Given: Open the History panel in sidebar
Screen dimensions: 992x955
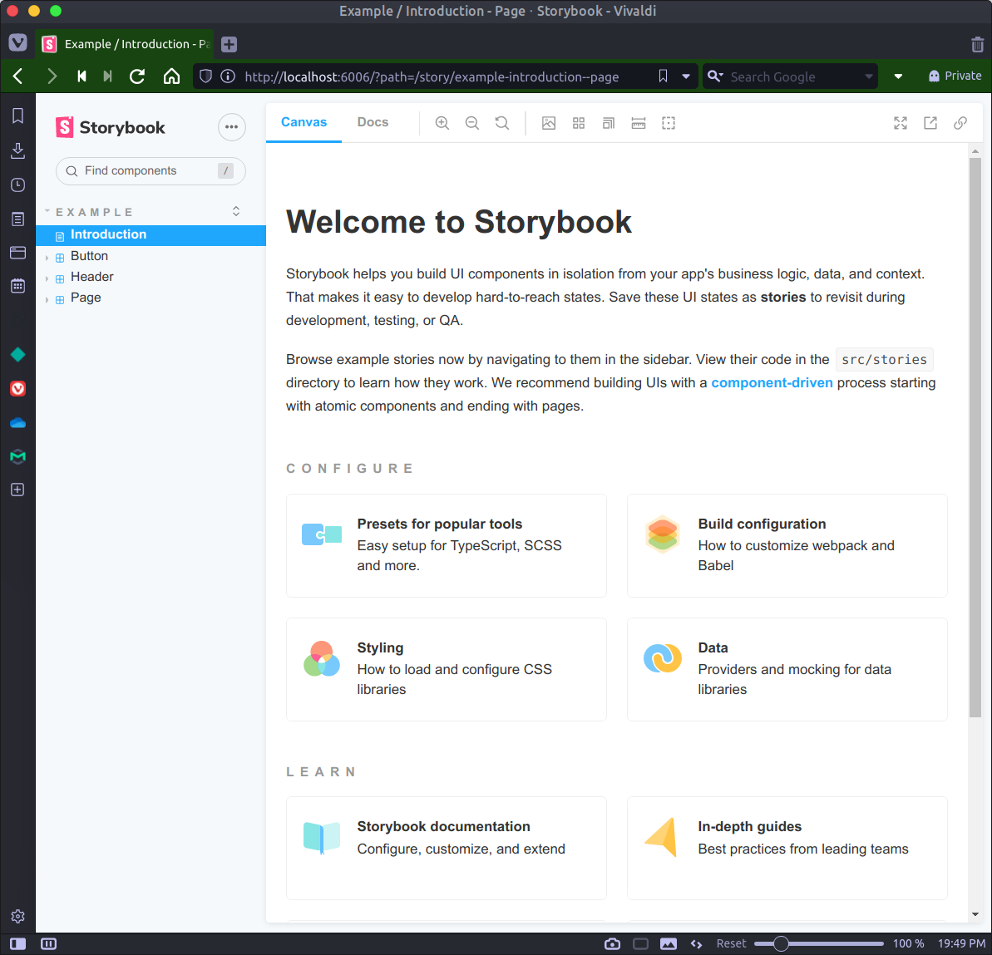Looking at the screenshot, I should point(17,185).
